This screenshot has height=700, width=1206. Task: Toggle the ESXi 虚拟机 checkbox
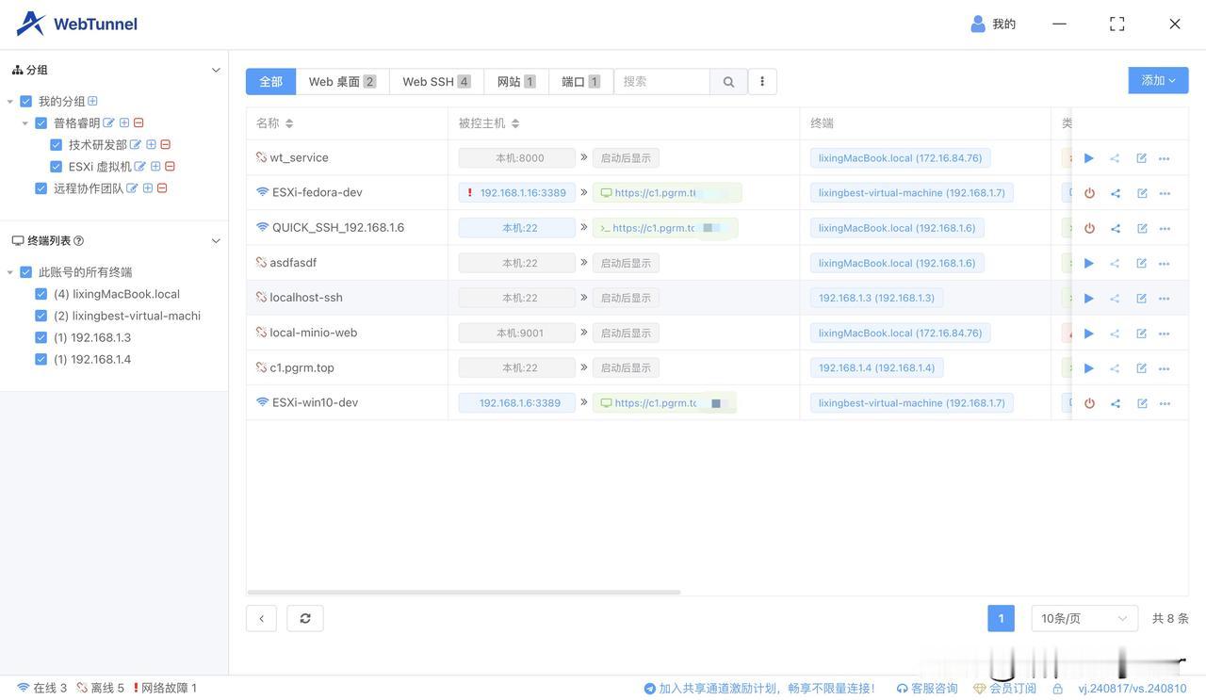57,167
